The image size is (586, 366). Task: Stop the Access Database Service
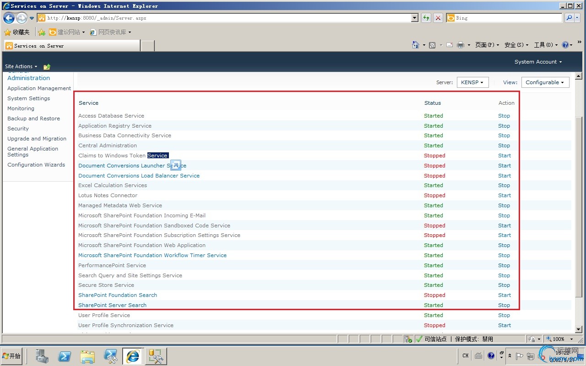[x=504, y=116]
